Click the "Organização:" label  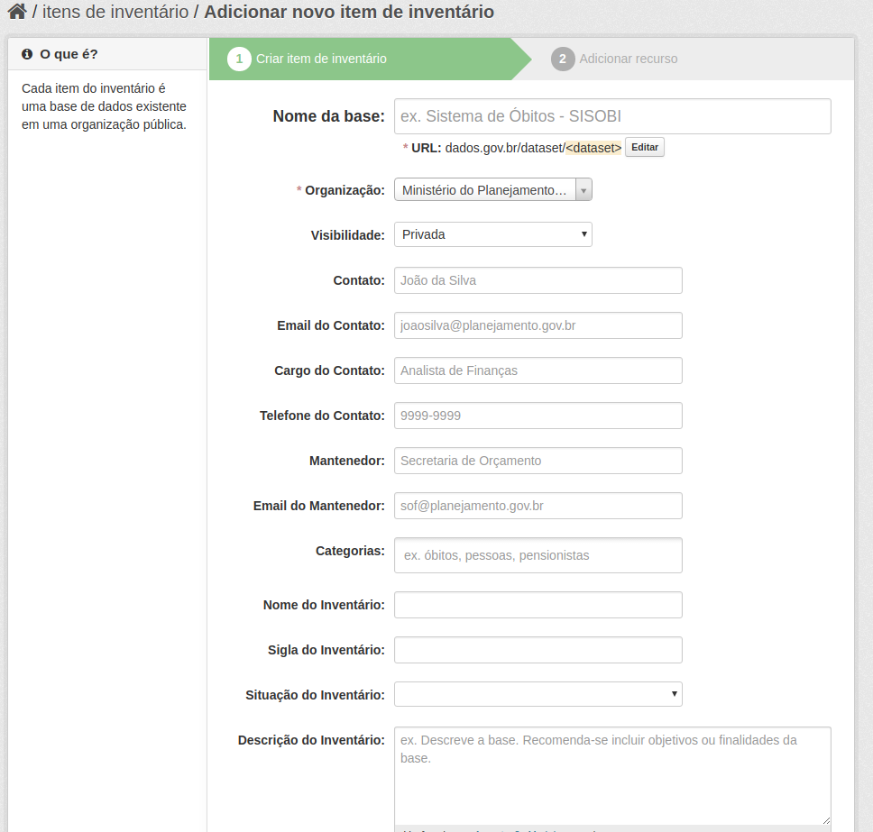(x=345, y=190)
